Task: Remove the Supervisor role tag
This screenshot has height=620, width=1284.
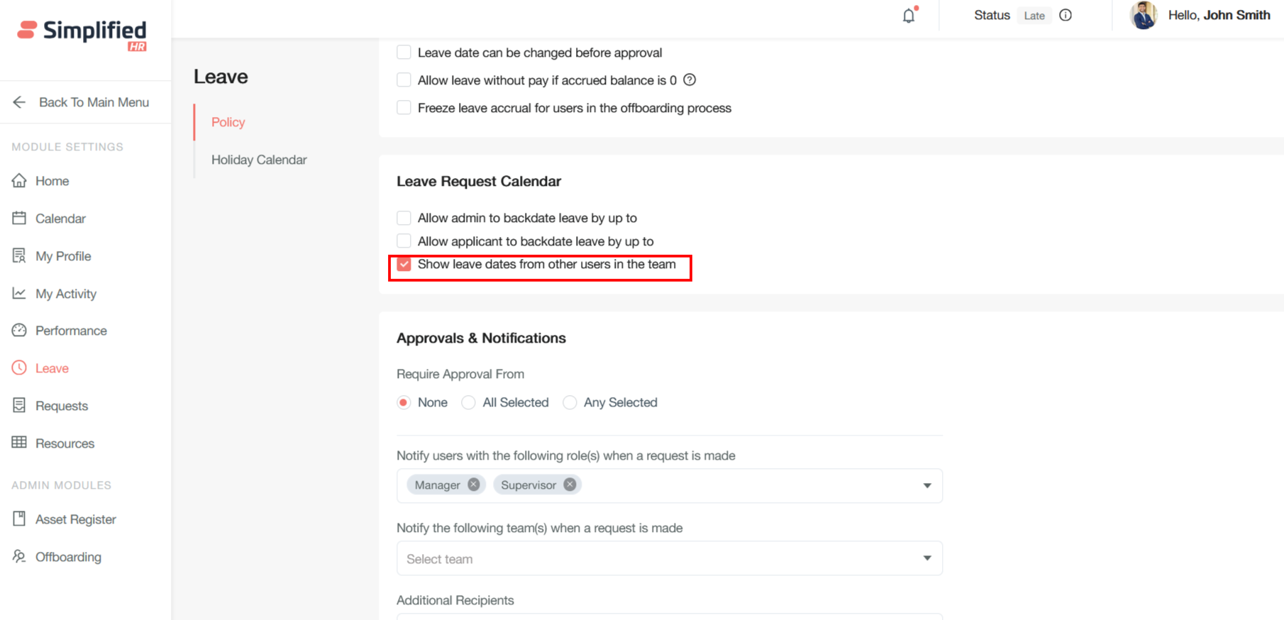Action: point(570,485)
